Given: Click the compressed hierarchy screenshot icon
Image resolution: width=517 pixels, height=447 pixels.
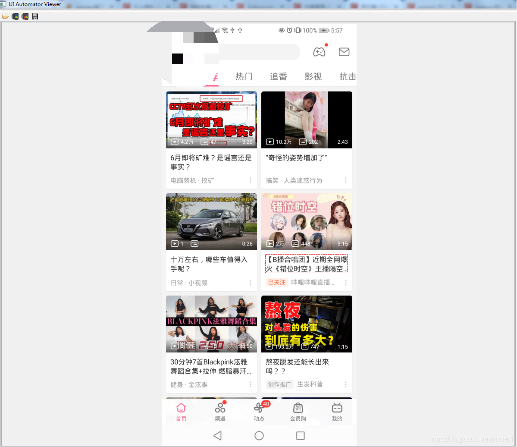Looking at the screenshot, I should click(x=25, y=16).
